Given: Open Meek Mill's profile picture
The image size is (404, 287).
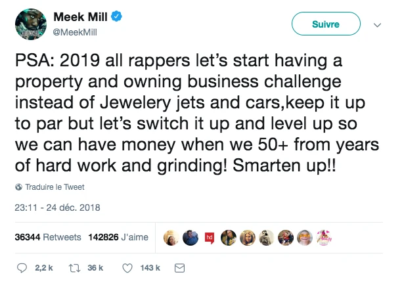Looking at the screenshot, I should click(28, 25).
